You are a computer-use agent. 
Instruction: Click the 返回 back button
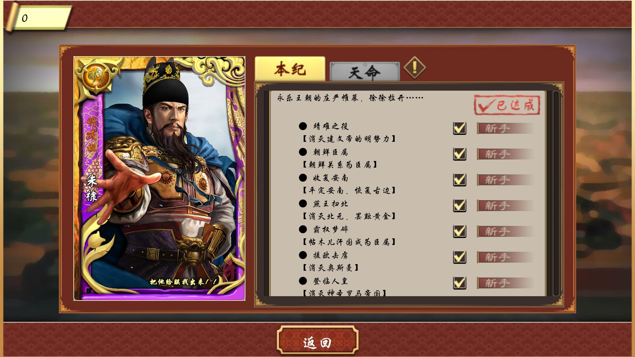click(x=317, y=342)
